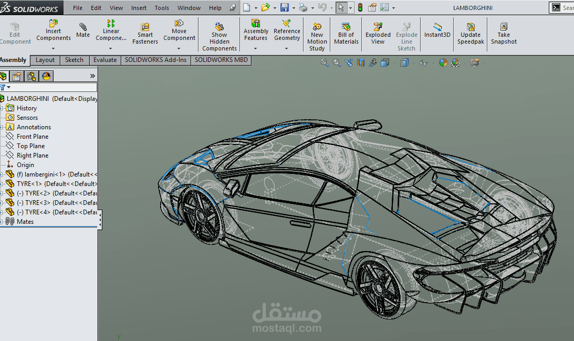The height and width of the screenshot is (341, 574).
Task: Start a New Motion Study
Action: click(x=317, y=37)
